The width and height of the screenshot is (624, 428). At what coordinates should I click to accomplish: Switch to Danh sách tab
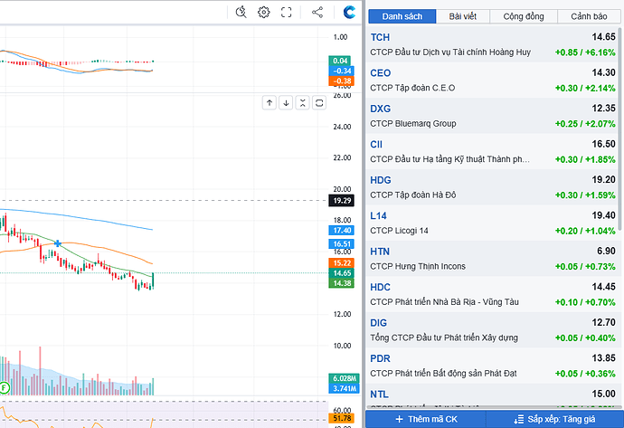402,16
